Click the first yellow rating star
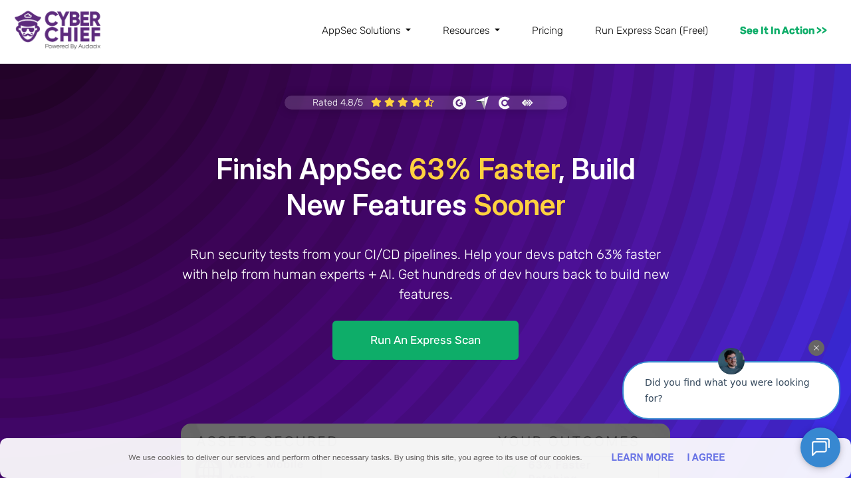 [x=376, y=102]
